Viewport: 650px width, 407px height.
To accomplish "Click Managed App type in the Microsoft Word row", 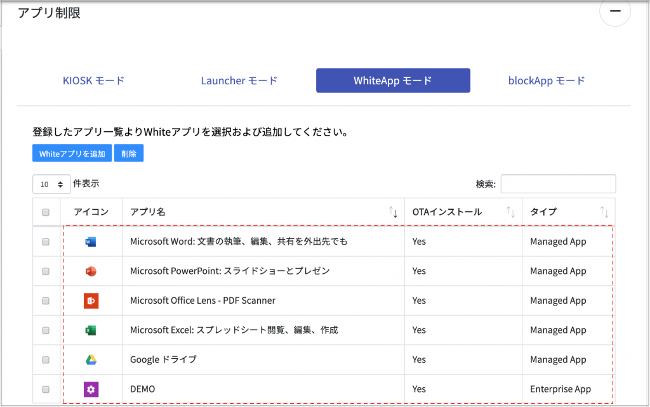I will 558,242.
